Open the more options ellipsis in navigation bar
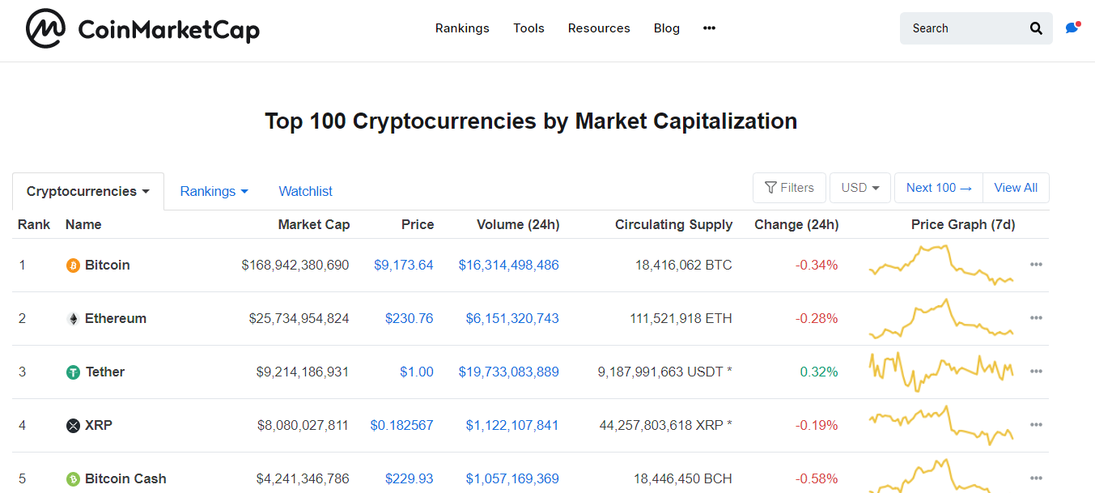 tap(709, 28)
